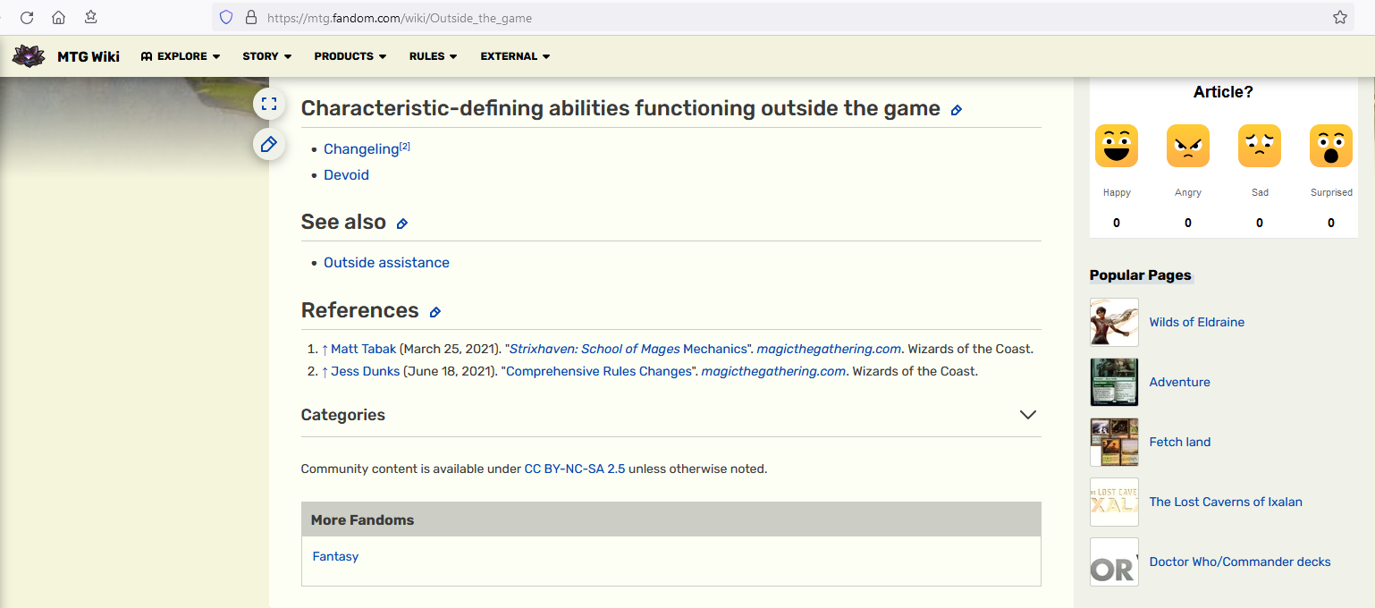Image resolution: width=1375 pixels, height=608 pixels.
Task: Click the fullscreen expand content icon
Action: pos(269,104)
